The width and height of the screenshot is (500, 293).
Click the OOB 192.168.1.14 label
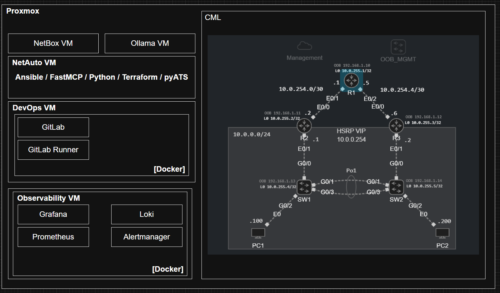click(424, 181)
